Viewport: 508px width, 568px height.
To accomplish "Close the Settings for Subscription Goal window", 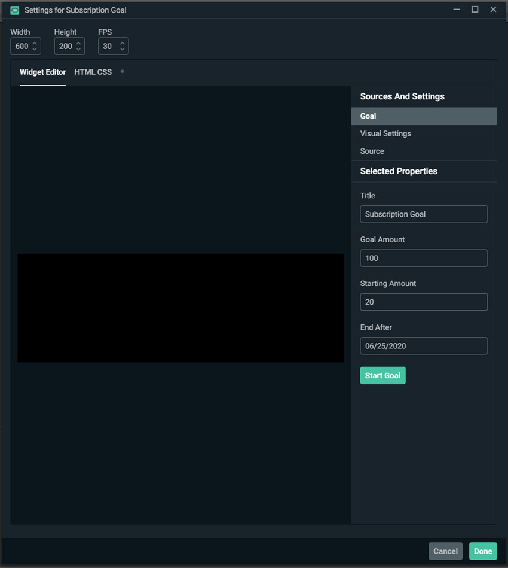I will tap(493, 10).
